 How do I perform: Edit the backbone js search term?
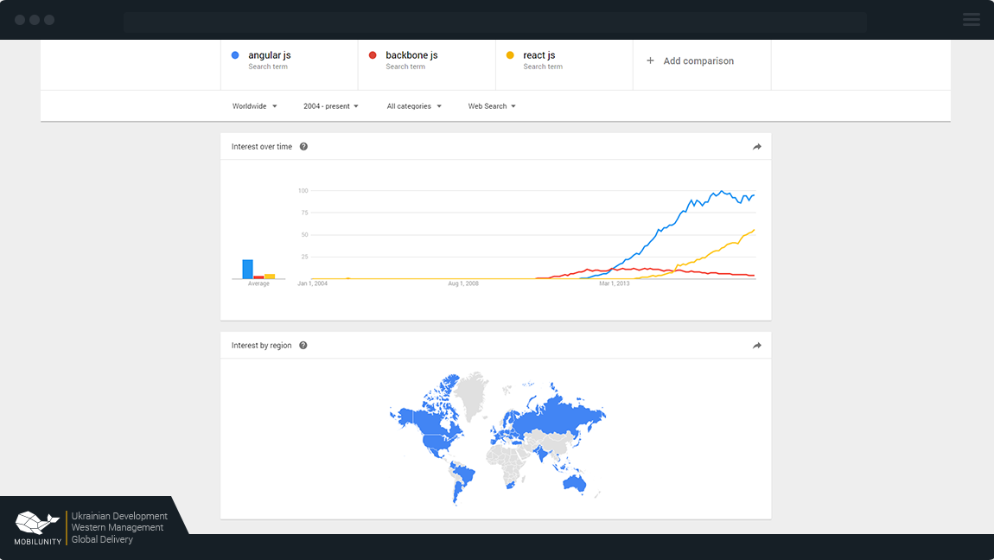[427, 65]
